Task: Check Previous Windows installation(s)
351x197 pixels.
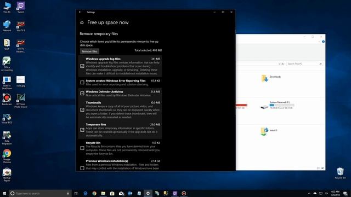Action: pyautogui.click(x=82, y=168)
